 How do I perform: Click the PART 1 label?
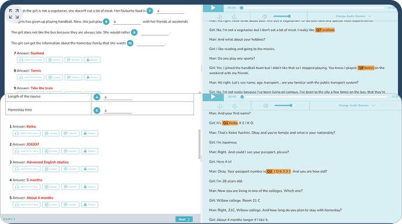click(x=9, y=219)
